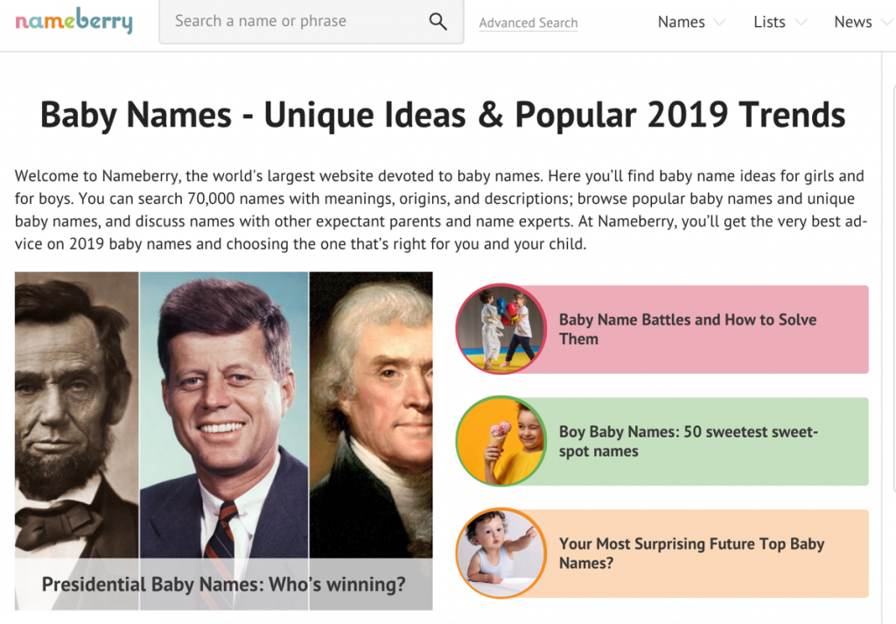Open the News menu
896x624 pixels.
tap(852, 23)
